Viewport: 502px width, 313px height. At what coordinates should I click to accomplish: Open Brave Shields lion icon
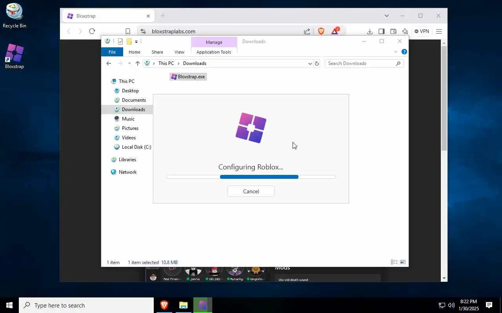coord(321,31)
